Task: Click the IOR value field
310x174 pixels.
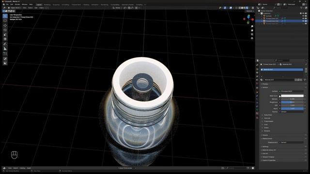Action: click(292, 105)
